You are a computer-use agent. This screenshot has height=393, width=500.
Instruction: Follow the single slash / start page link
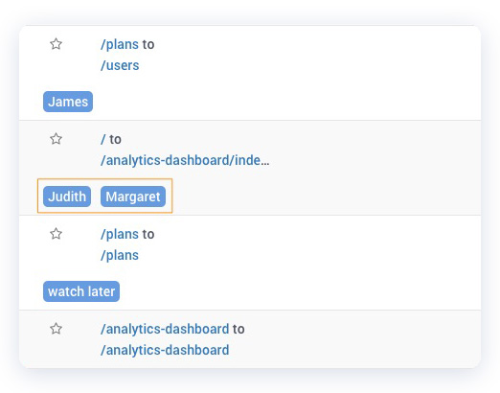coord(102,139)
